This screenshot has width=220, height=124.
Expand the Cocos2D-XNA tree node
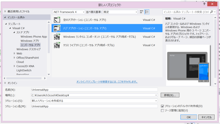click(x=14, y=66)
